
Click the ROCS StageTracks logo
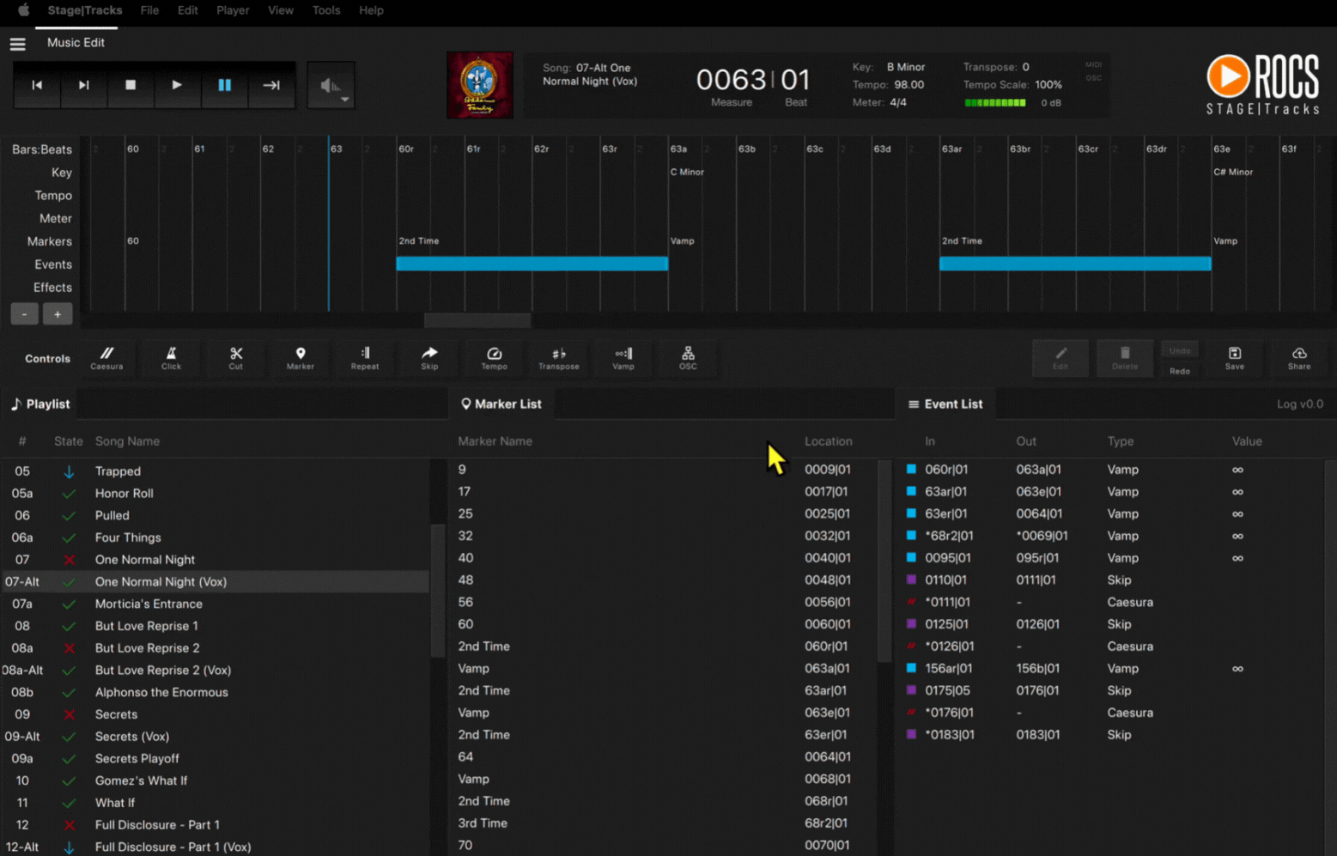(x=1262, y=84)
